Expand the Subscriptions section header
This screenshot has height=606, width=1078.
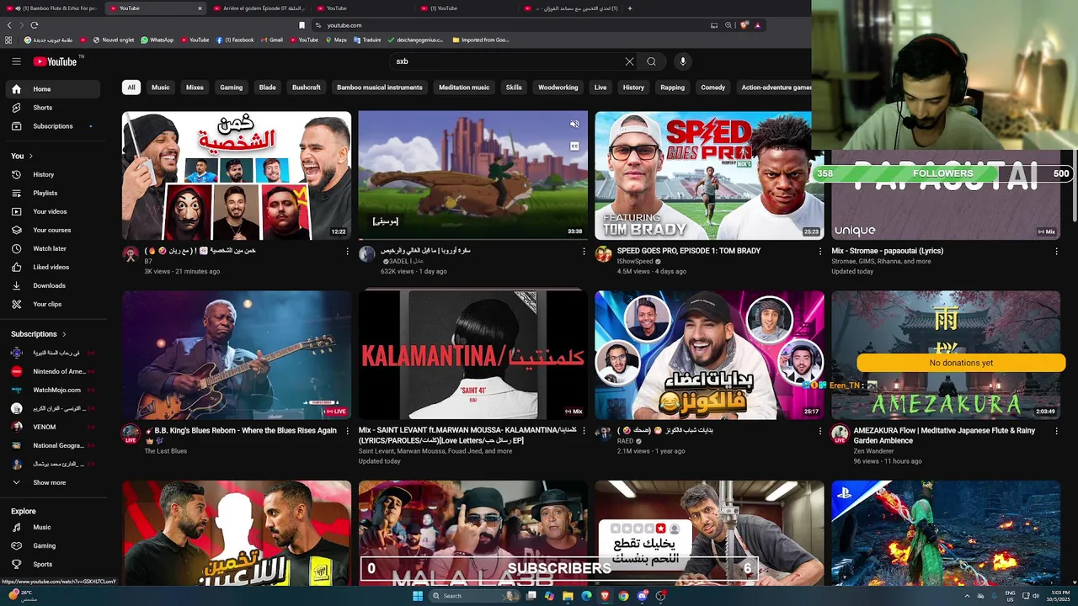(39, 334)
